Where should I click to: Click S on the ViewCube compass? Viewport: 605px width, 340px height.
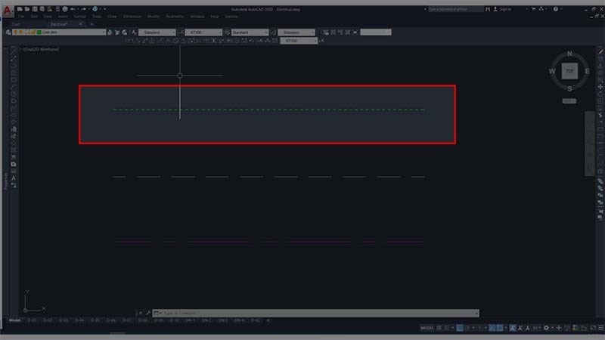tap(569, 88)
